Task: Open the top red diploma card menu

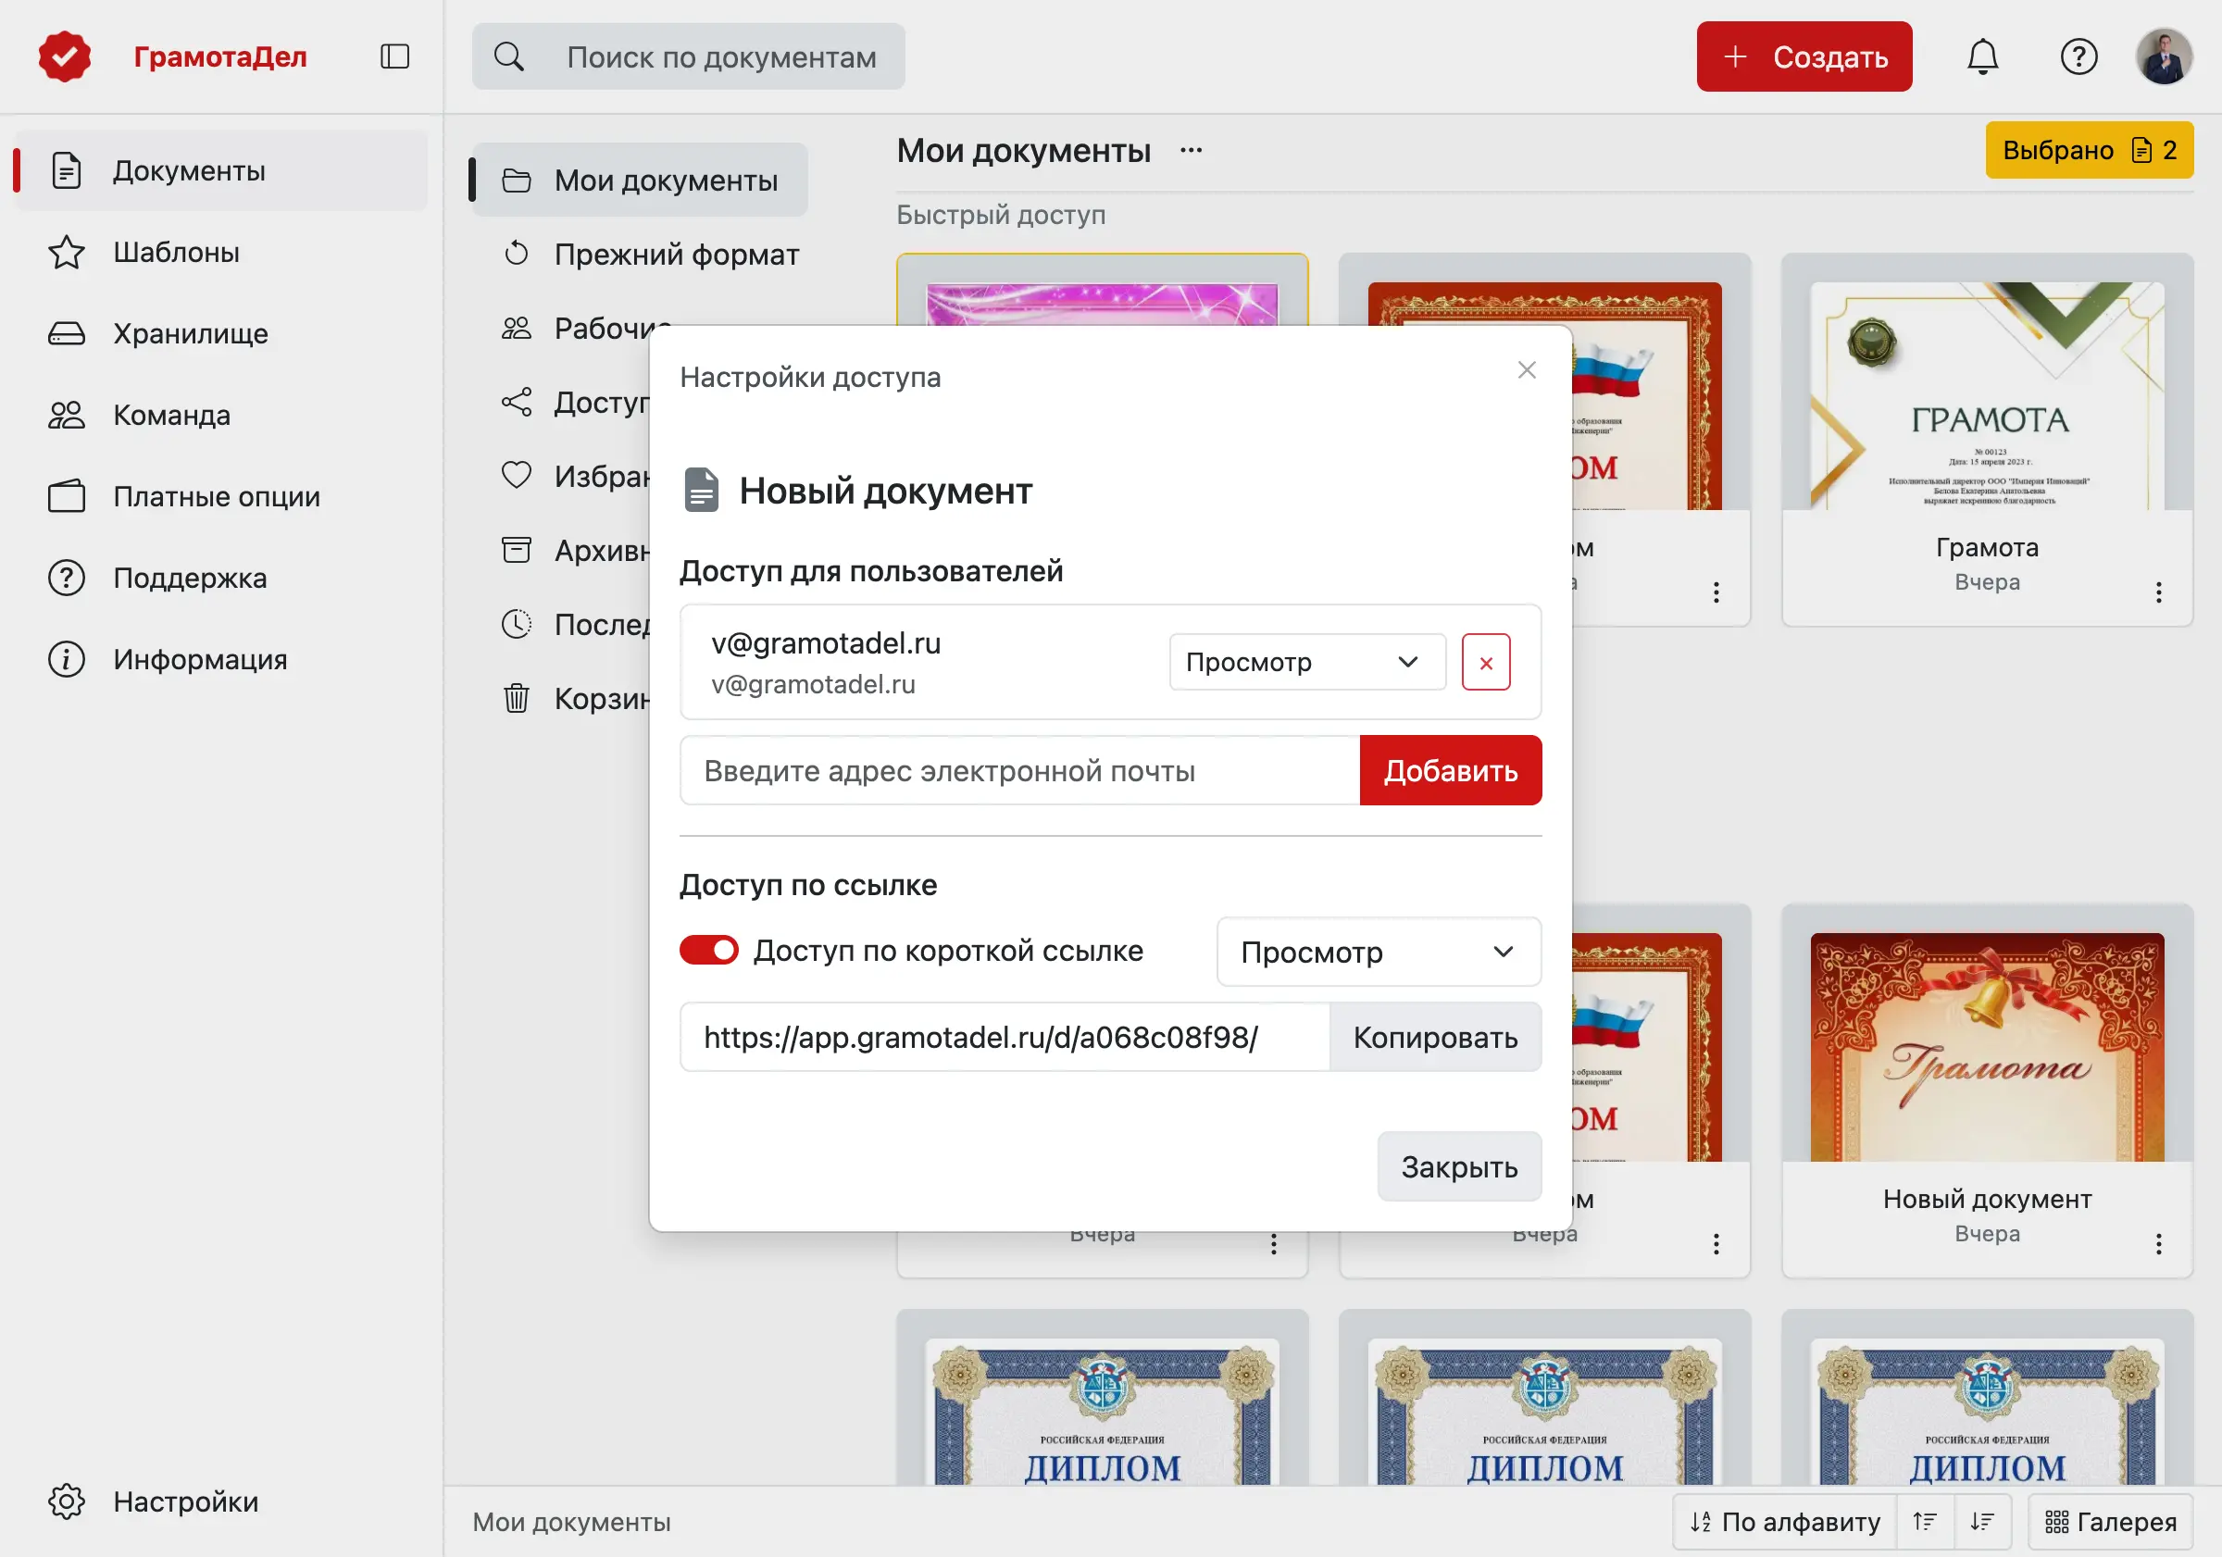Action: (1716, 592)
